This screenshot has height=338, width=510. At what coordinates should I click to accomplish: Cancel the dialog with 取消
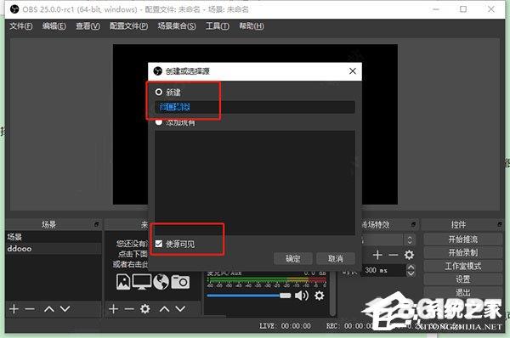336,259
